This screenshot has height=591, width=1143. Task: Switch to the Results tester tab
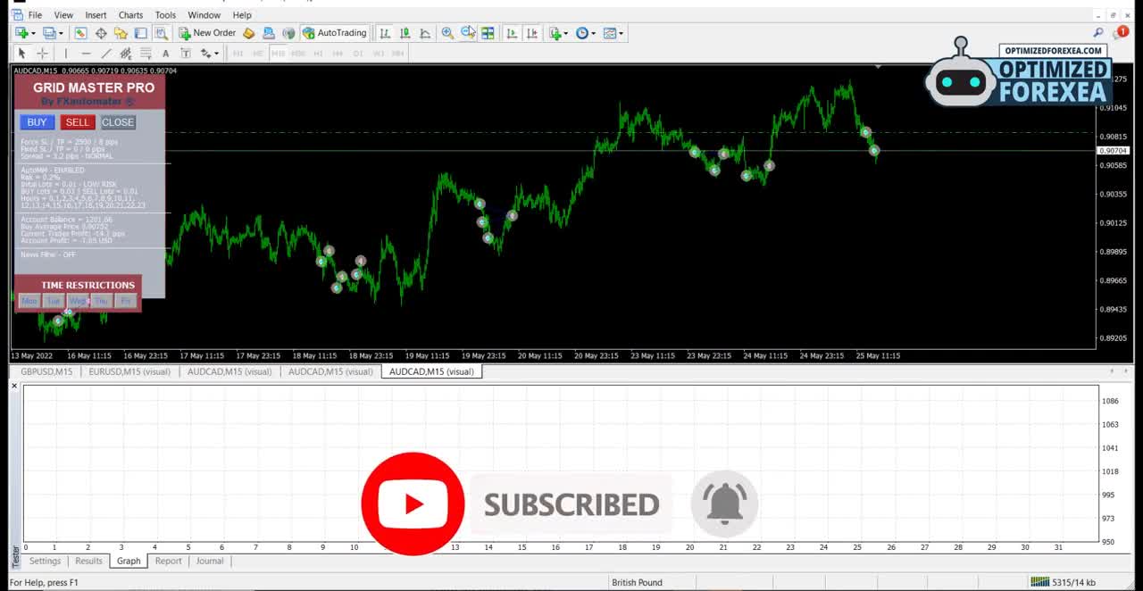(x=88, y=561)
